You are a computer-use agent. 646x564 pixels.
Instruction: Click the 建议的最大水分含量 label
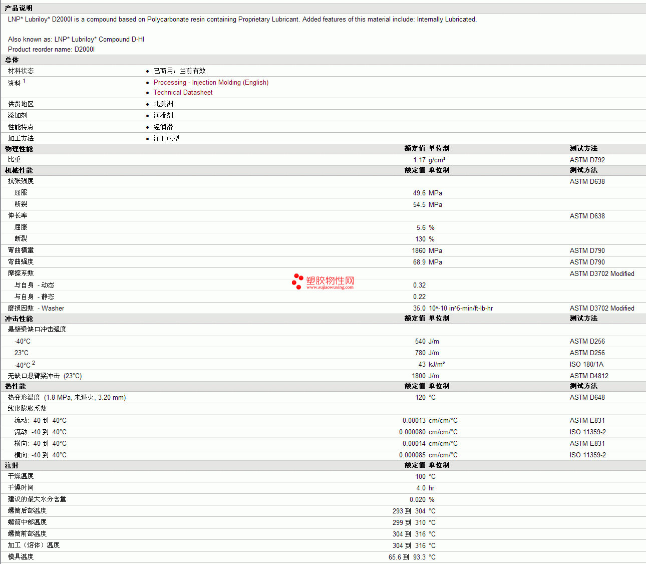pos(37,499)
